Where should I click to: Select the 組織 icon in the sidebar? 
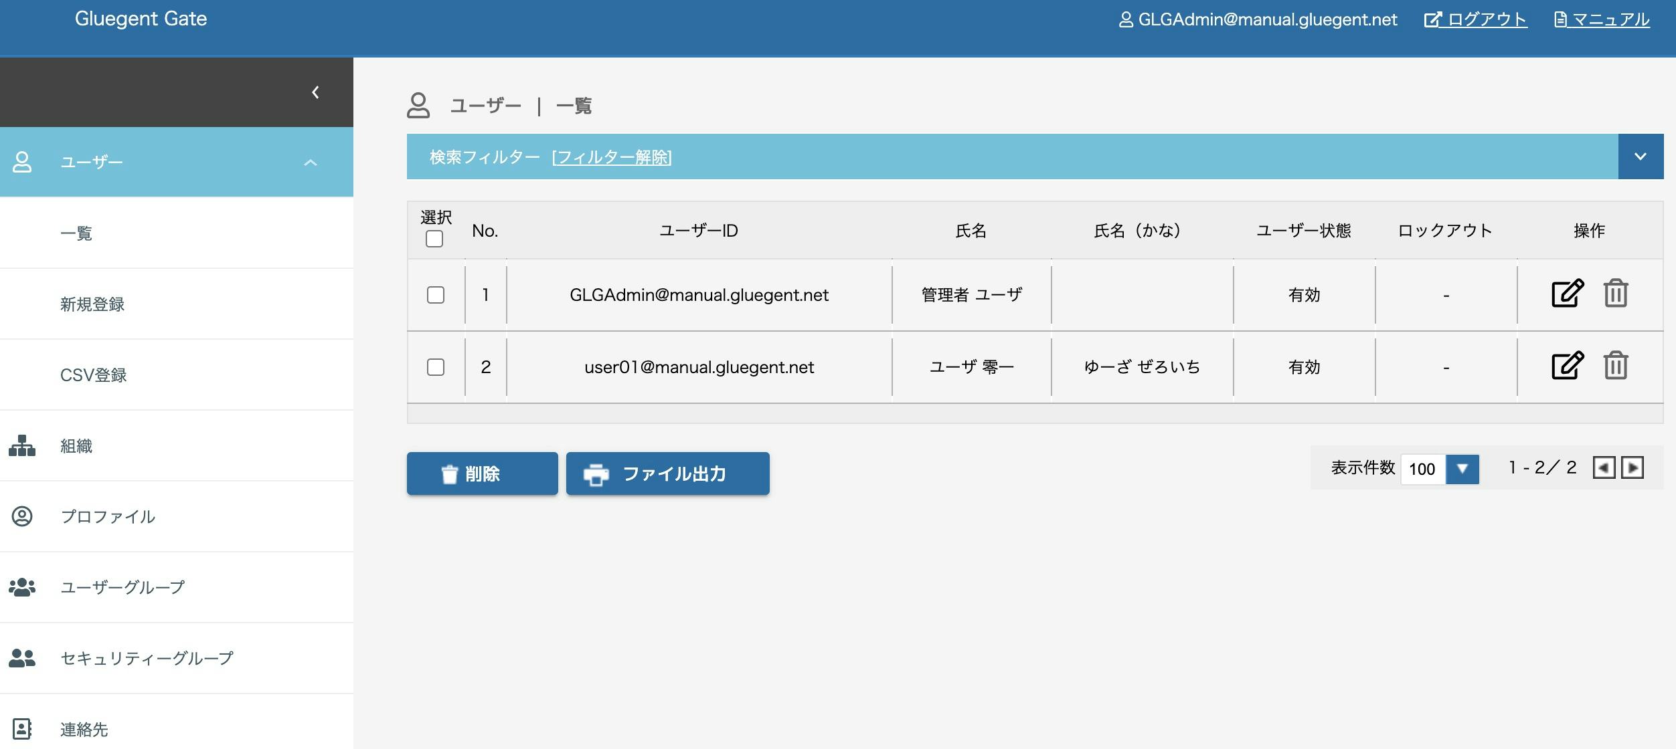(x=22, y=447)
